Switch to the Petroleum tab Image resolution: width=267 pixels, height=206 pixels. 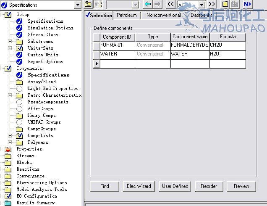126,15
